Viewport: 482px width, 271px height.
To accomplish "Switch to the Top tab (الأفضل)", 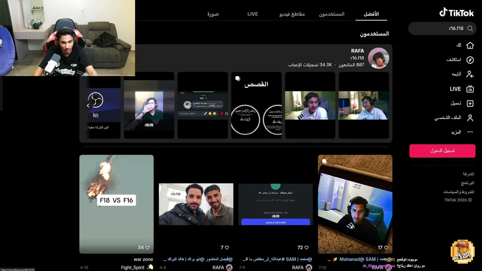I will coord(371,14).
